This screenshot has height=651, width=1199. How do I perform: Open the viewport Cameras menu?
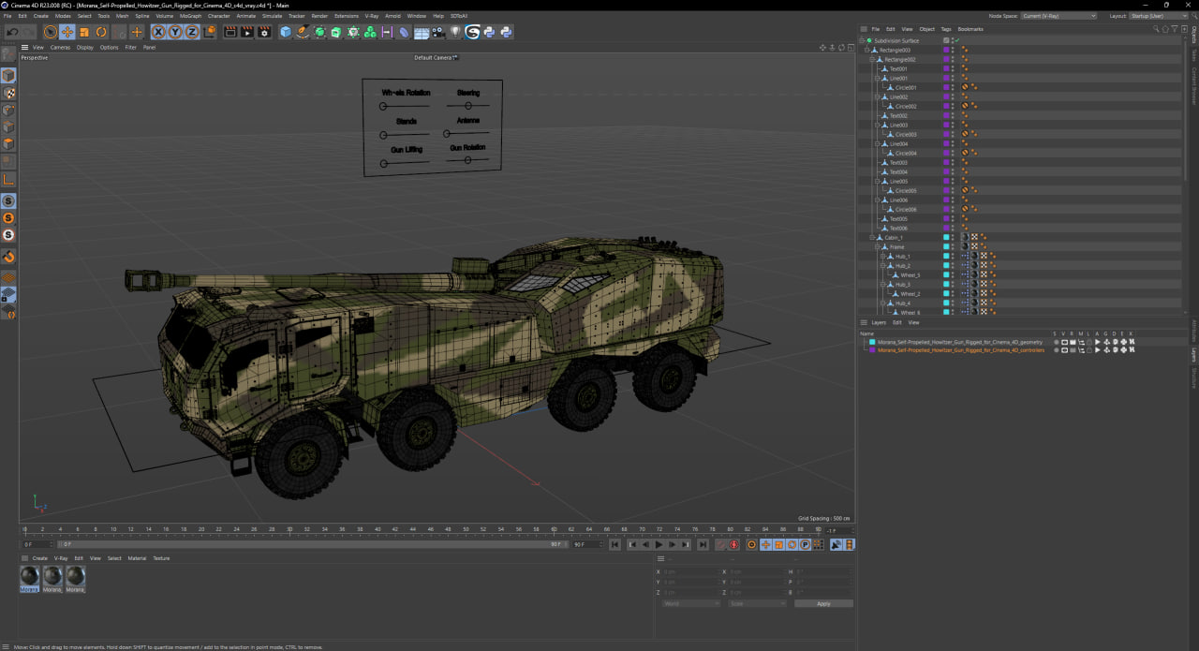tap(60, 47)
